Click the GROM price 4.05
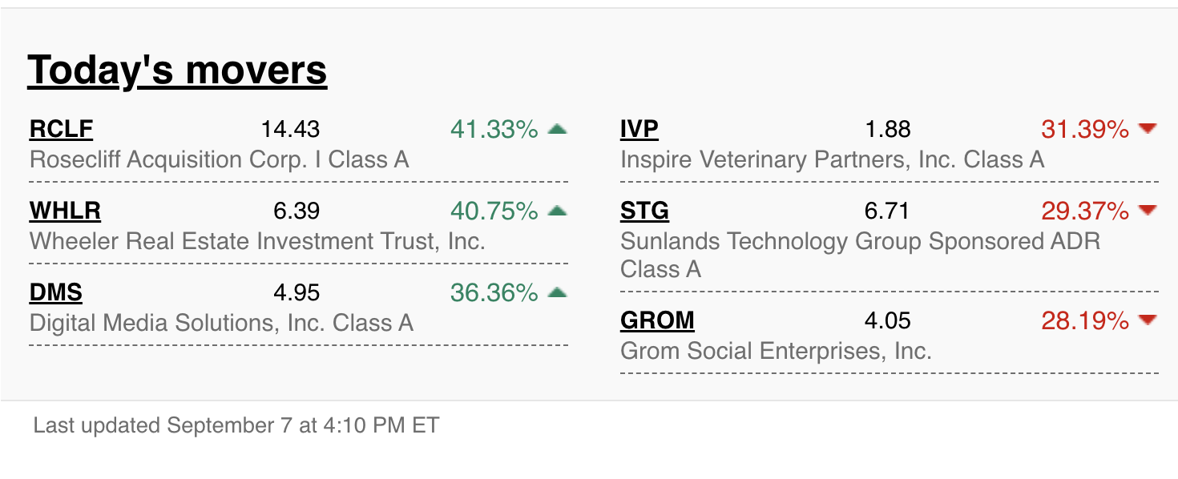This screenshot has width=1178, height=479. [x=888, y=320]
